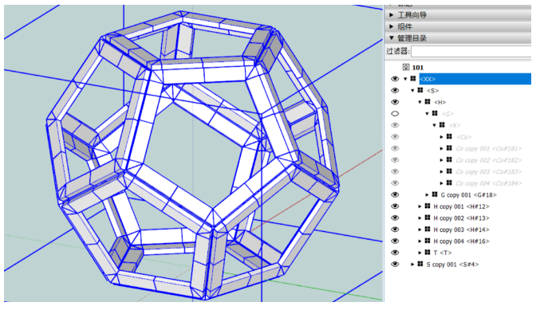Click the component icon of H copy 004
This screenshot has height=314, width=540.
(428, 241)
